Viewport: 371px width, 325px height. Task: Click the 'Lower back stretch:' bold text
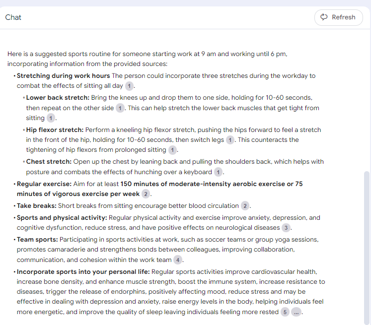click(x=58, y=98)
